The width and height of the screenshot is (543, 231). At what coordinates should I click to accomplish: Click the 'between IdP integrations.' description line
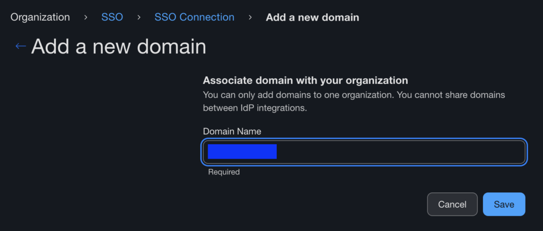coord(255,108)
